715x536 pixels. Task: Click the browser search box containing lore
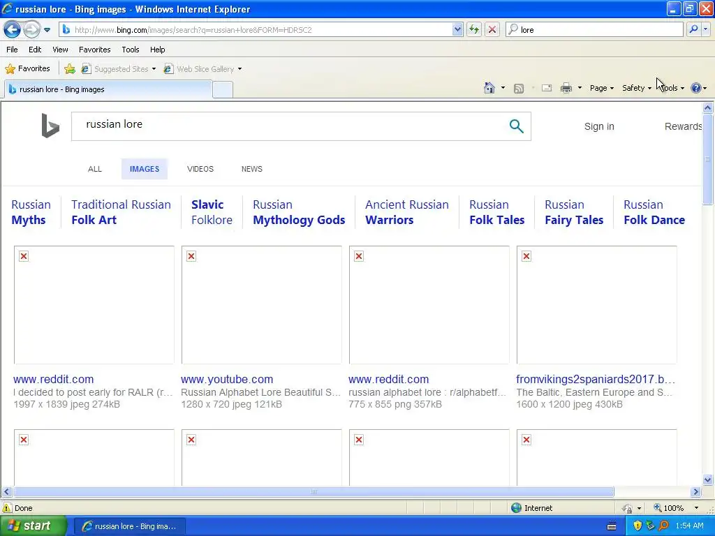pos(594,30)
